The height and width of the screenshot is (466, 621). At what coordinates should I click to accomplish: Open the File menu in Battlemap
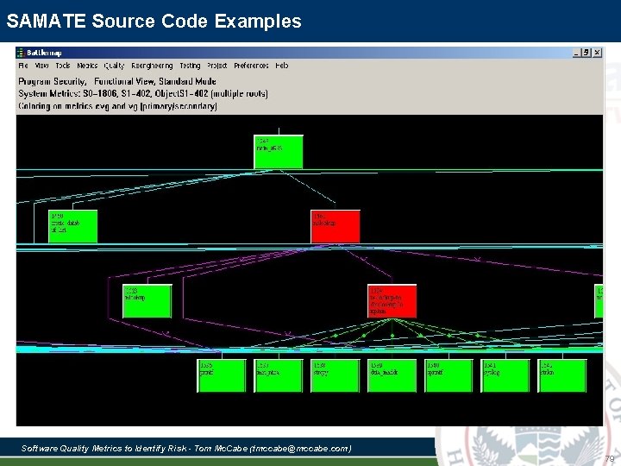[x=23, y=66]
